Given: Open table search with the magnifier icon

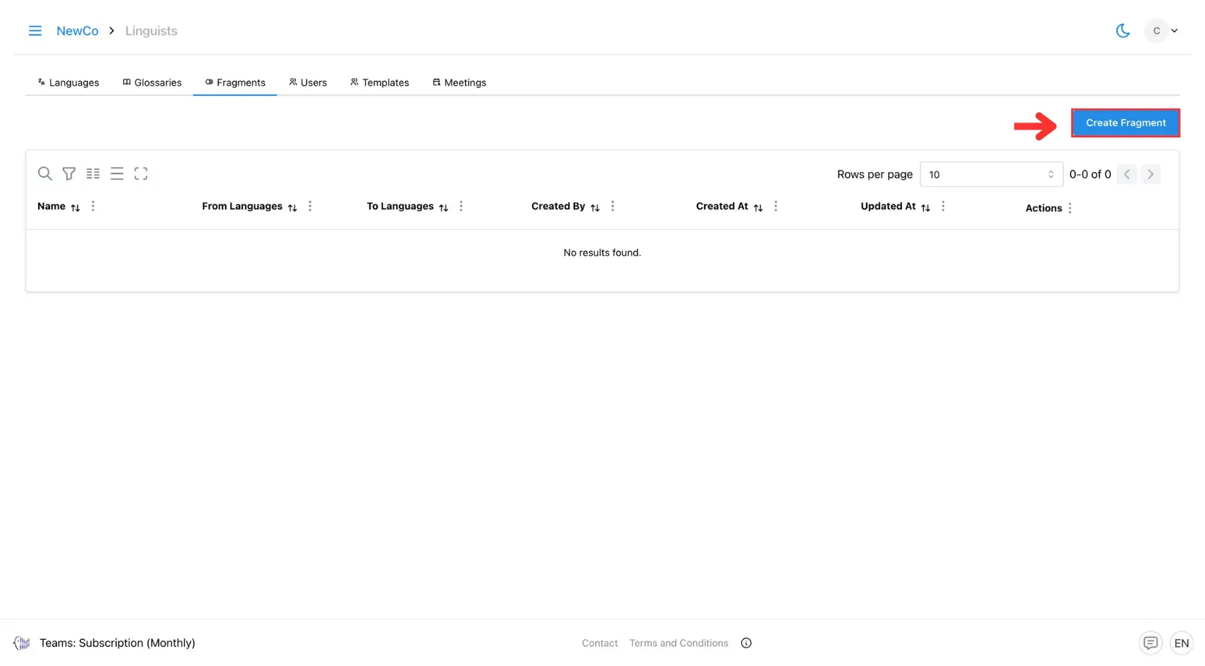Looking at the screenshot, I should 44,173.
